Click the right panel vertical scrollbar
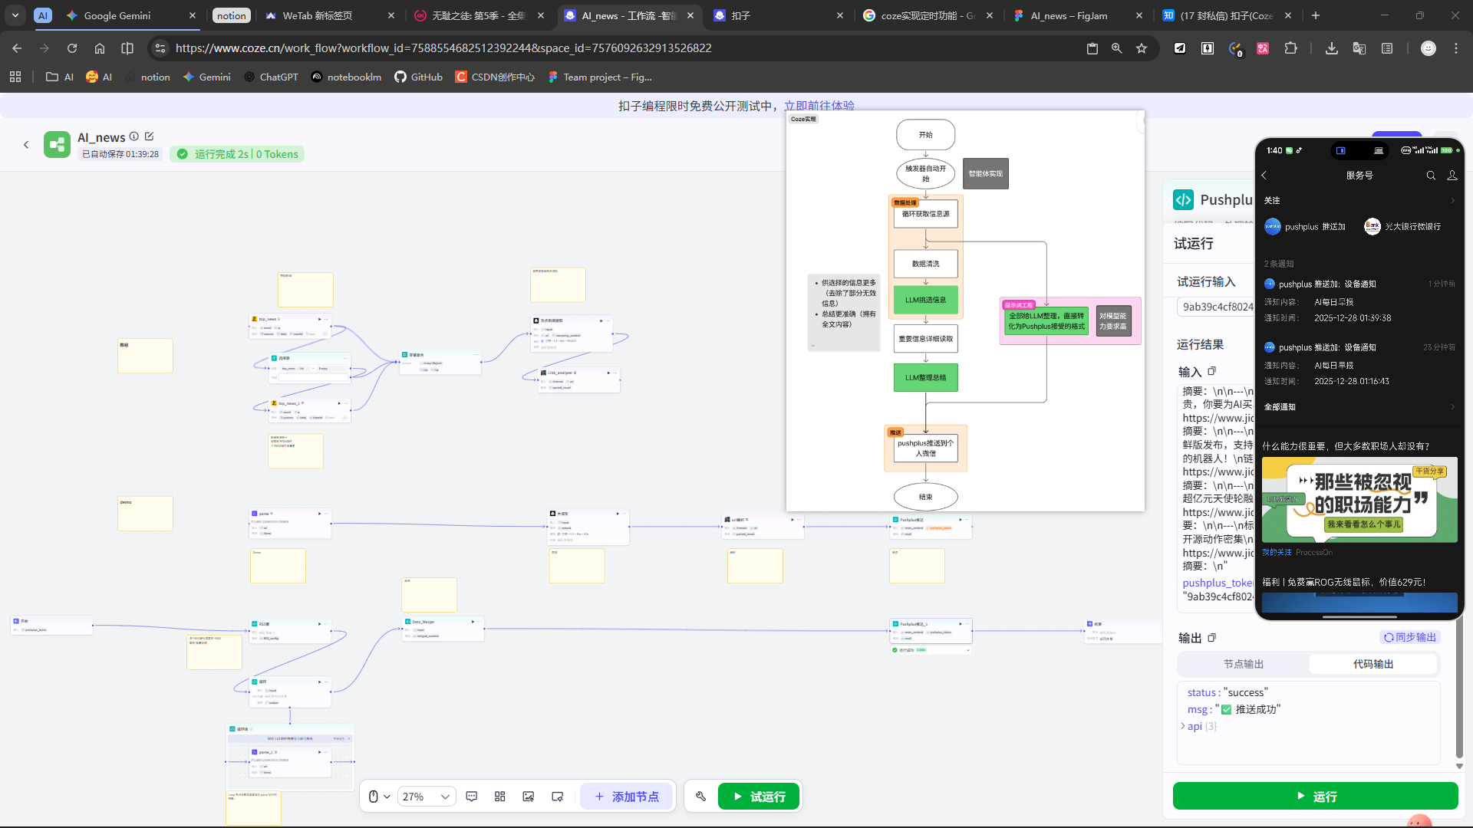The width and height of the screenshot is (1473, 828). [x=1459, y=690]
